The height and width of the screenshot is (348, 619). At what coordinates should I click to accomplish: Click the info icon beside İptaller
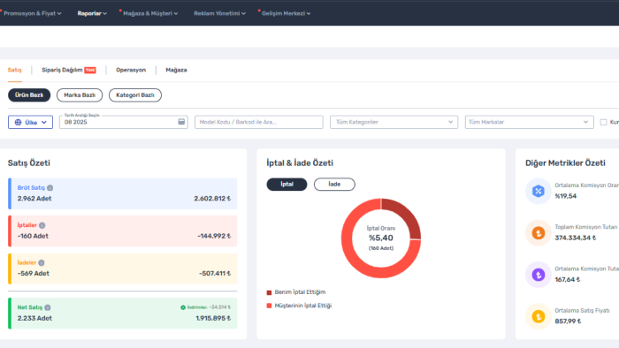pos(42,225)
